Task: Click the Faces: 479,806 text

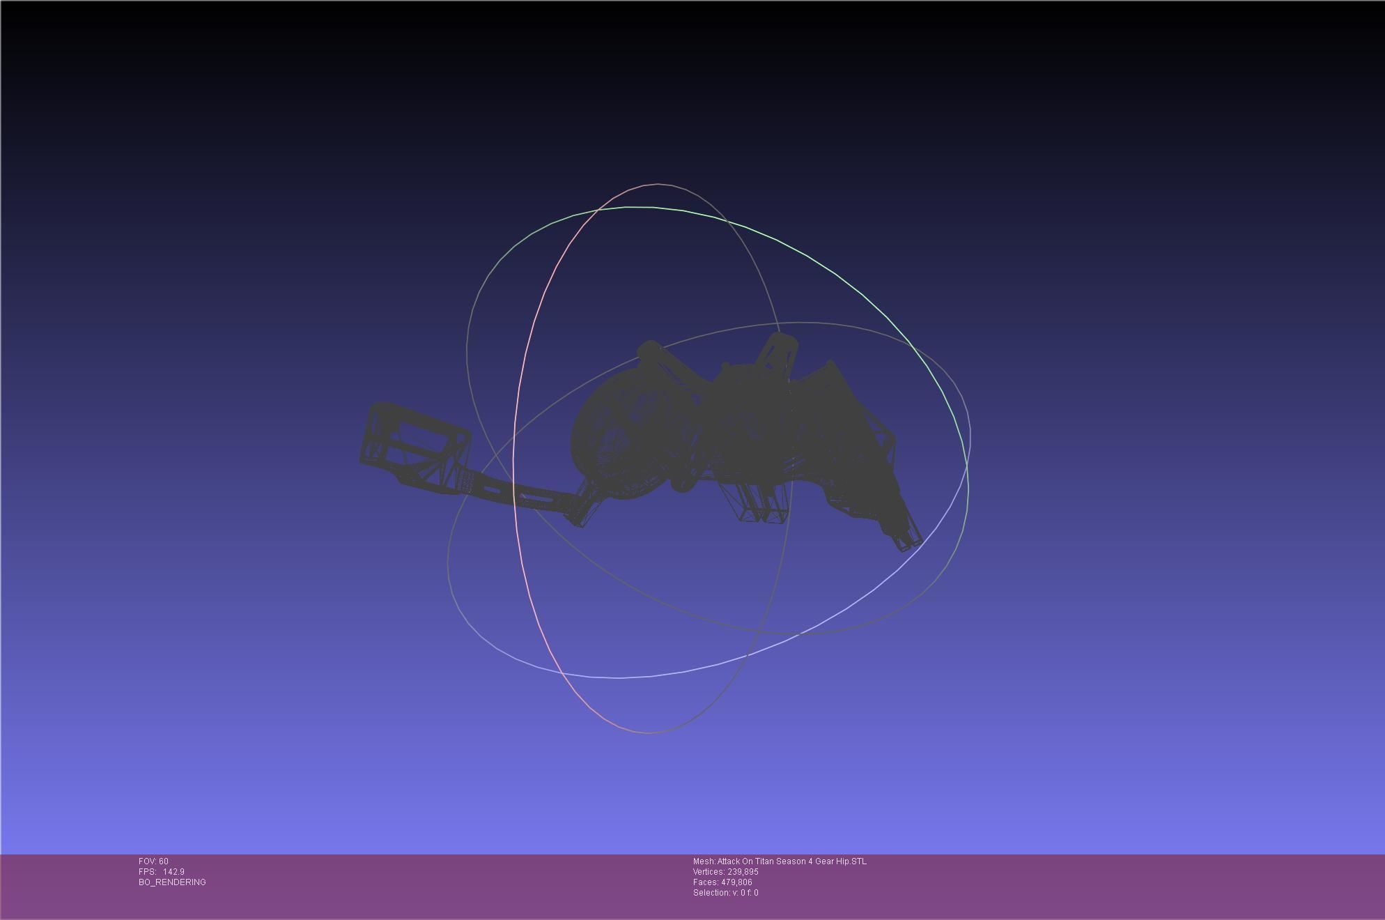Action: (x=722, y=882)
